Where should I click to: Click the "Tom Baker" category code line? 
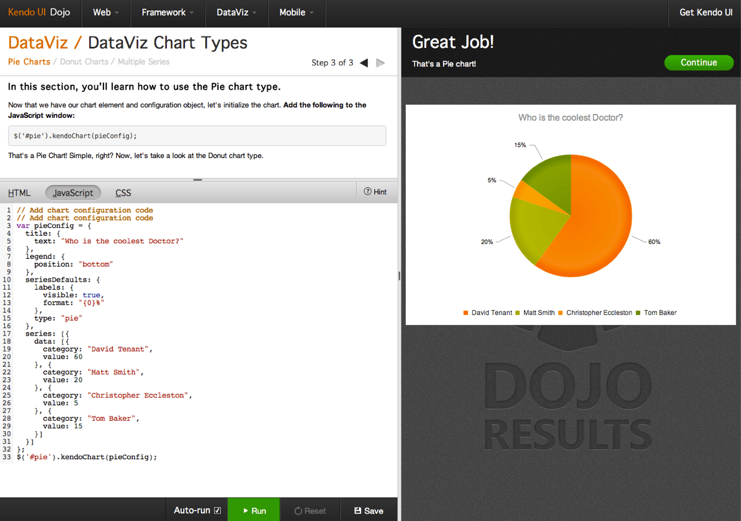point(91,419)
